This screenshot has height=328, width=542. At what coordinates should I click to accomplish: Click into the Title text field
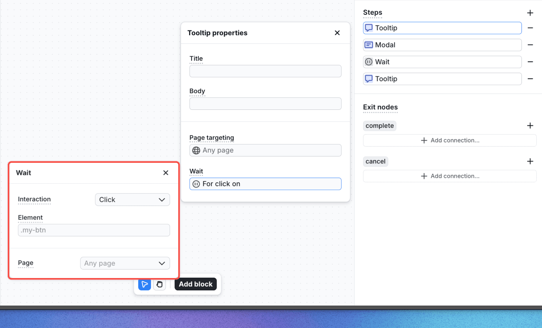[x=265, y=71]
